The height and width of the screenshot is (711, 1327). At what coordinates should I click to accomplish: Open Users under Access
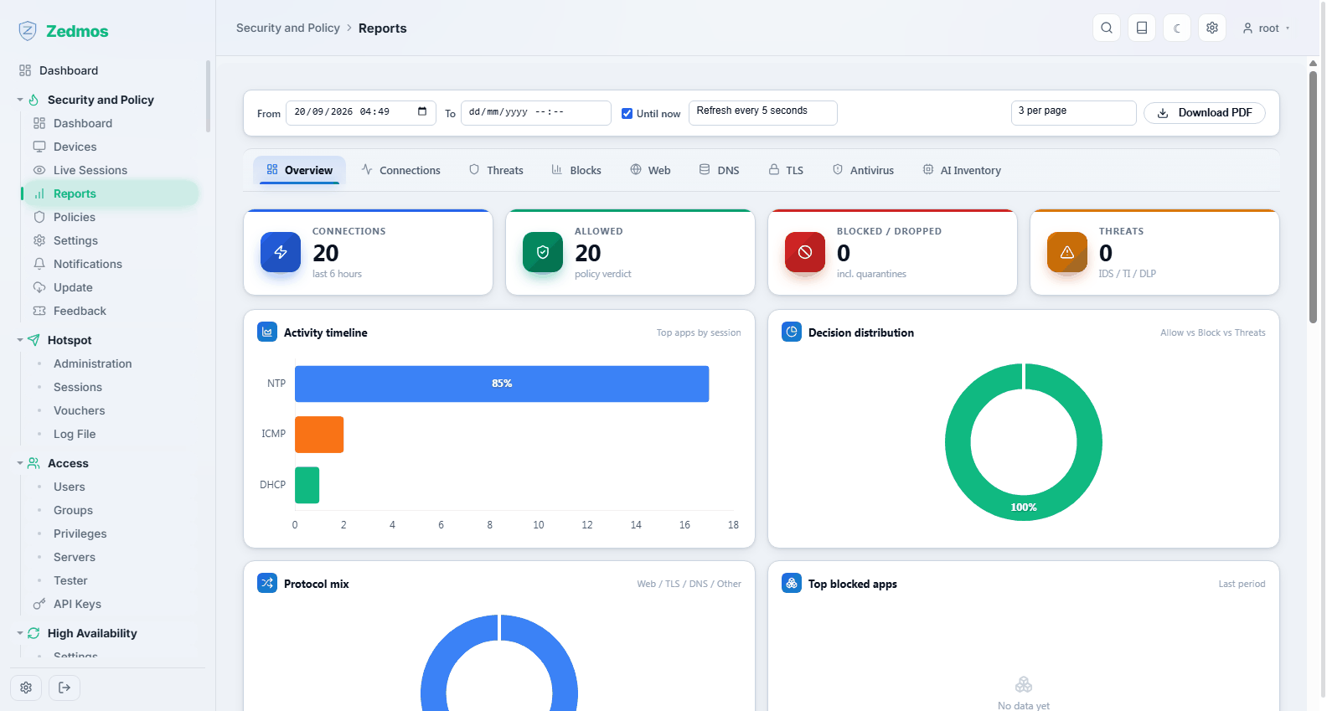tap(70, 487)
